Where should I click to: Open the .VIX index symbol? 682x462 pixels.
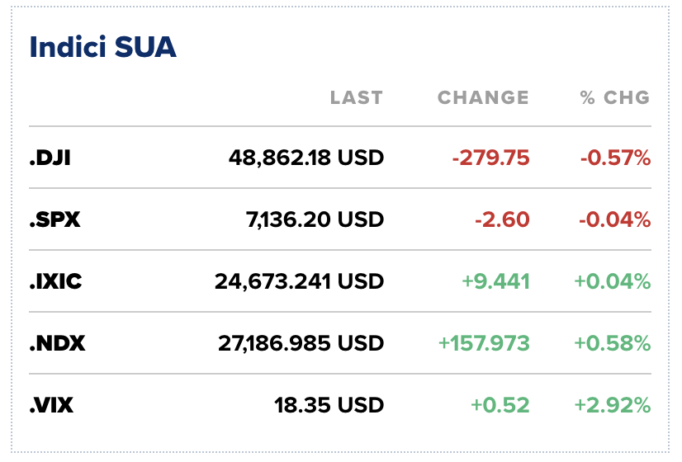coord(52,405)
